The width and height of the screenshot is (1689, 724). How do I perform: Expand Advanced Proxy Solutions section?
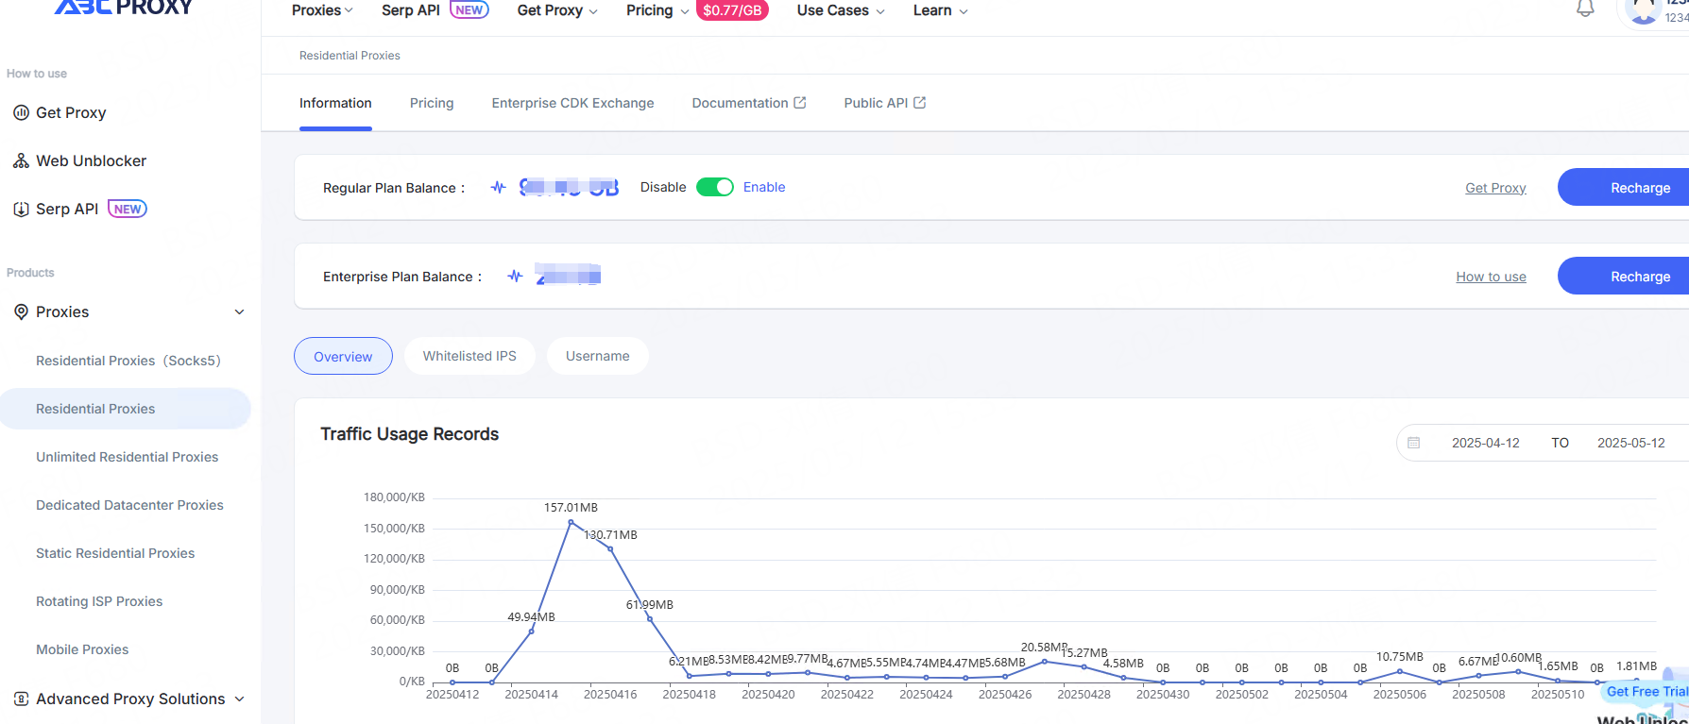coord(239,699)
